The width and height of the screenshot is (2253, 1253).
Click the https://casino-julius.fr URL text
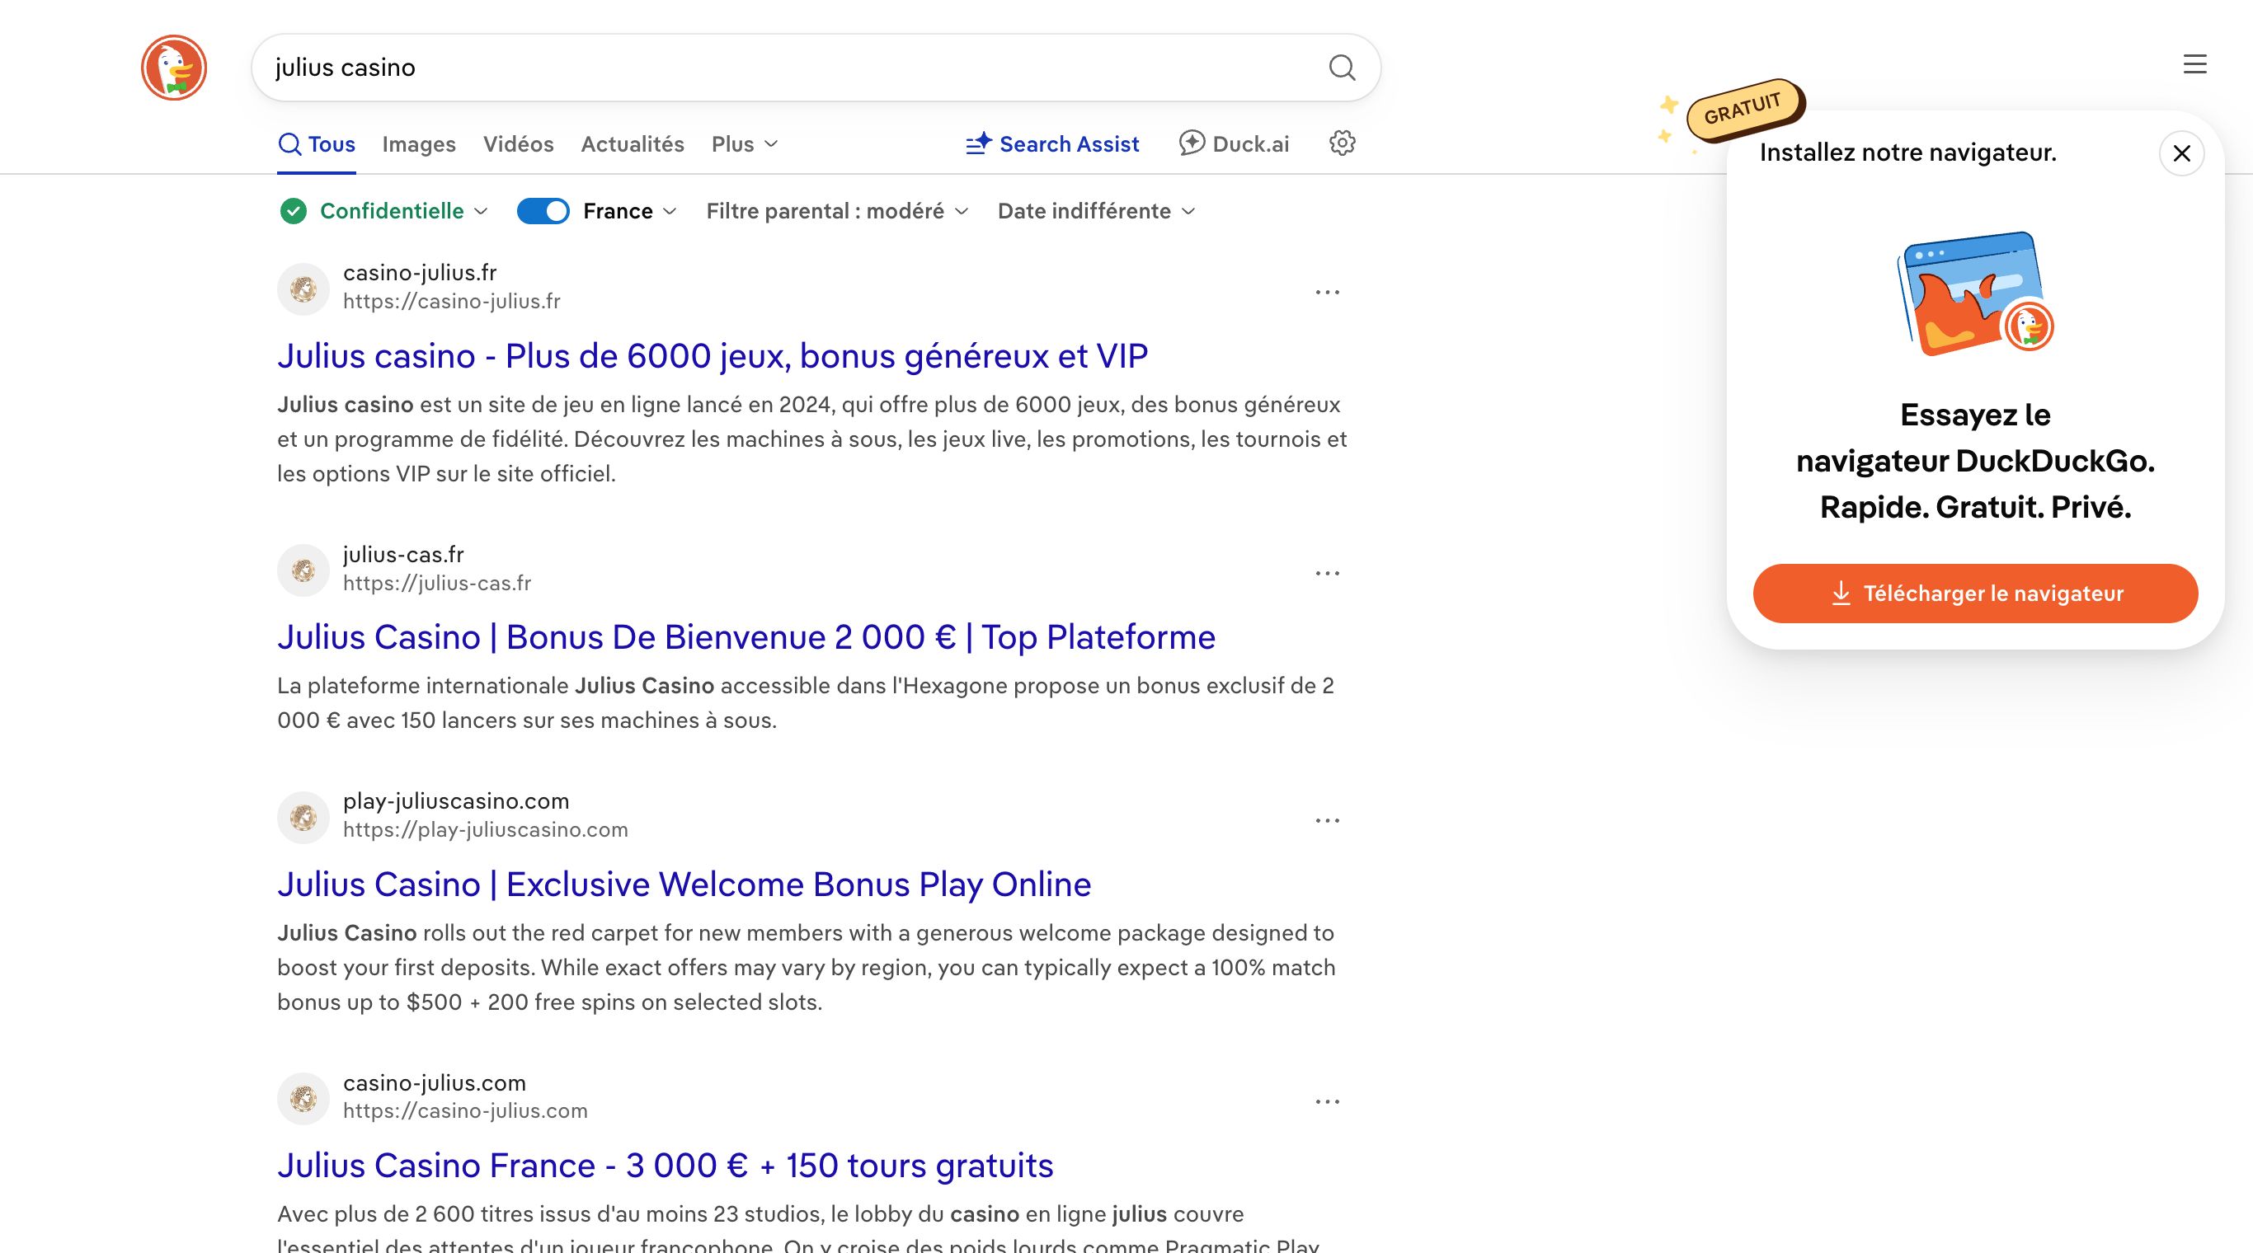[451, 301]
